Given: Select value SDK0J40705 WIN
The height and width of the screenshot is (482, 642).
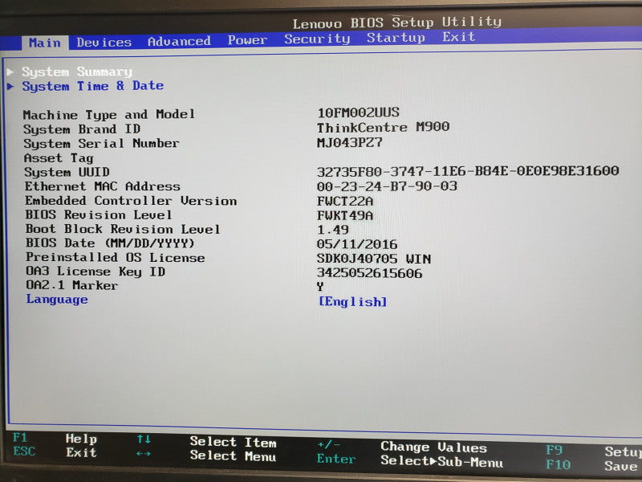Looking at the screenshot, I should (x=374, y=259).
